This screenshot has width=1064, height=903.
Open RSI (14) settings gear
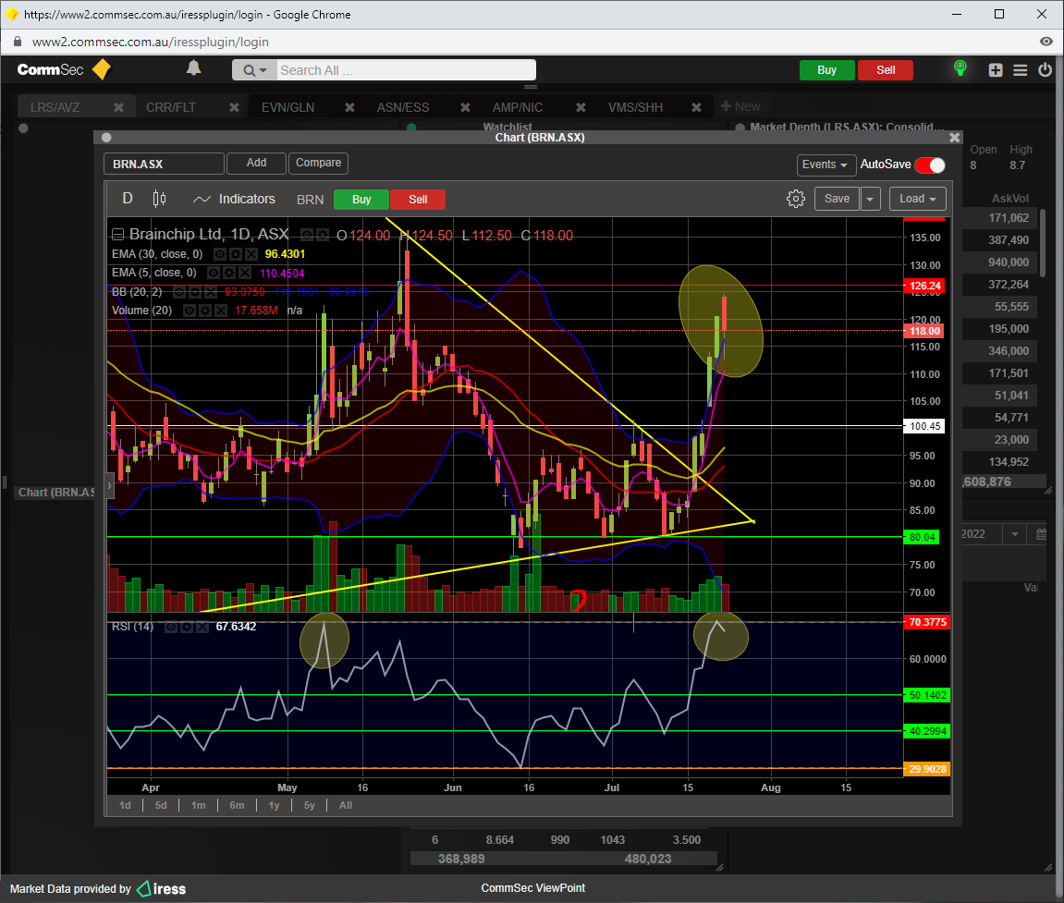point(187,627)
